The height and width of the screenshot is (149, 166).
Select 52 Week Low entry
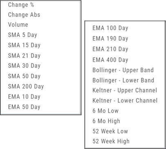(x=110, y=131)
